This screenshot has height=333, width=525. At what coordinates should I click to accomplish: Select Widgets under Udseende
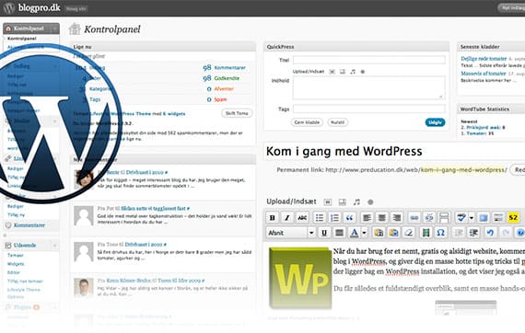(x=16, y=264)
